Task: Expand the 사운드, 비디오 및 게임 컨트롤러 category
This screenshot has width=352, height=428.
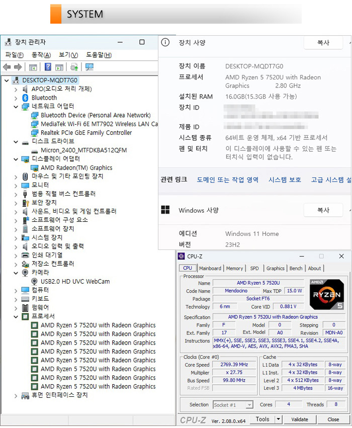Action: tap(16, 212)
